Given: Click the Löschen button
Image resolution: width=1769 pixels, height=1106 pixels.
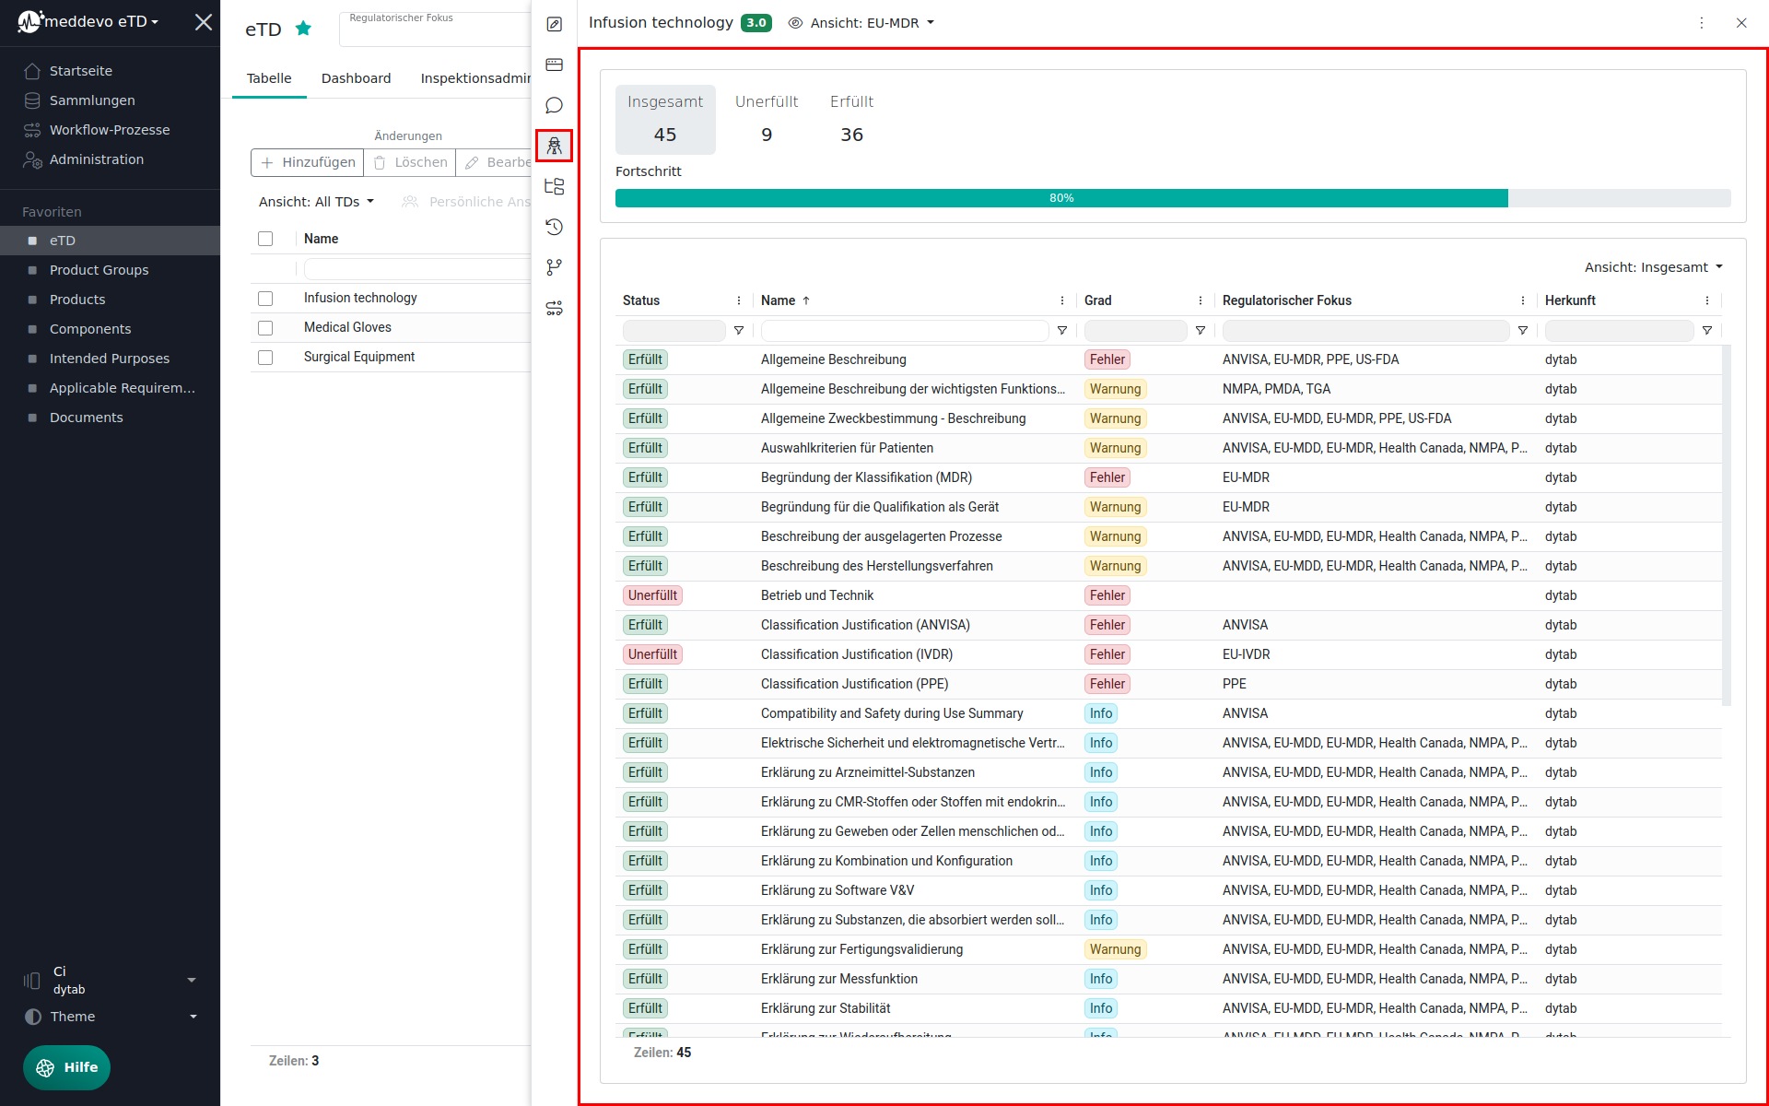Looking at the screenshot, I should pos(410,162).
